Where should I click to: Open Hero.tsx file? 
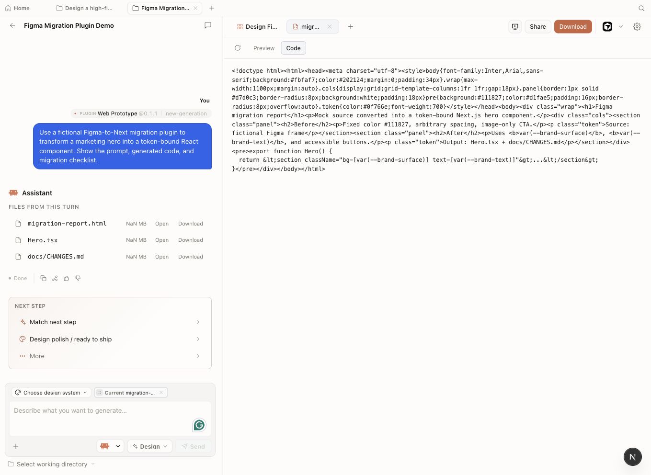[162, 240]
